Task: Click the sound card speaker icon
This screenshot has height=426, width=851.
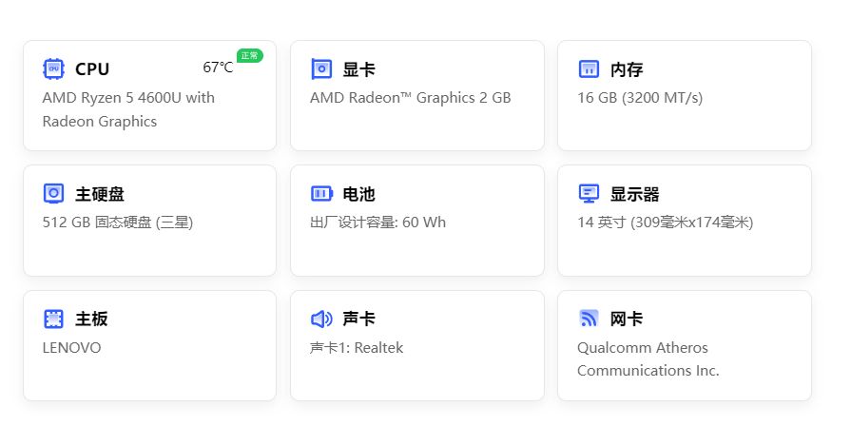Action: click(321, 319)
